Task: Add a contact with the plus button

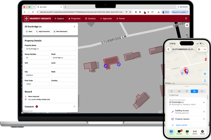Action: point(74,107)
